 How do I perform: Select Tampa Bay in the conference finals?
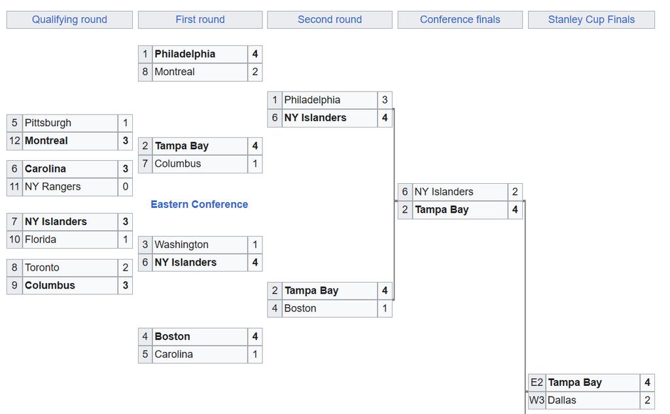click(460, 210)
